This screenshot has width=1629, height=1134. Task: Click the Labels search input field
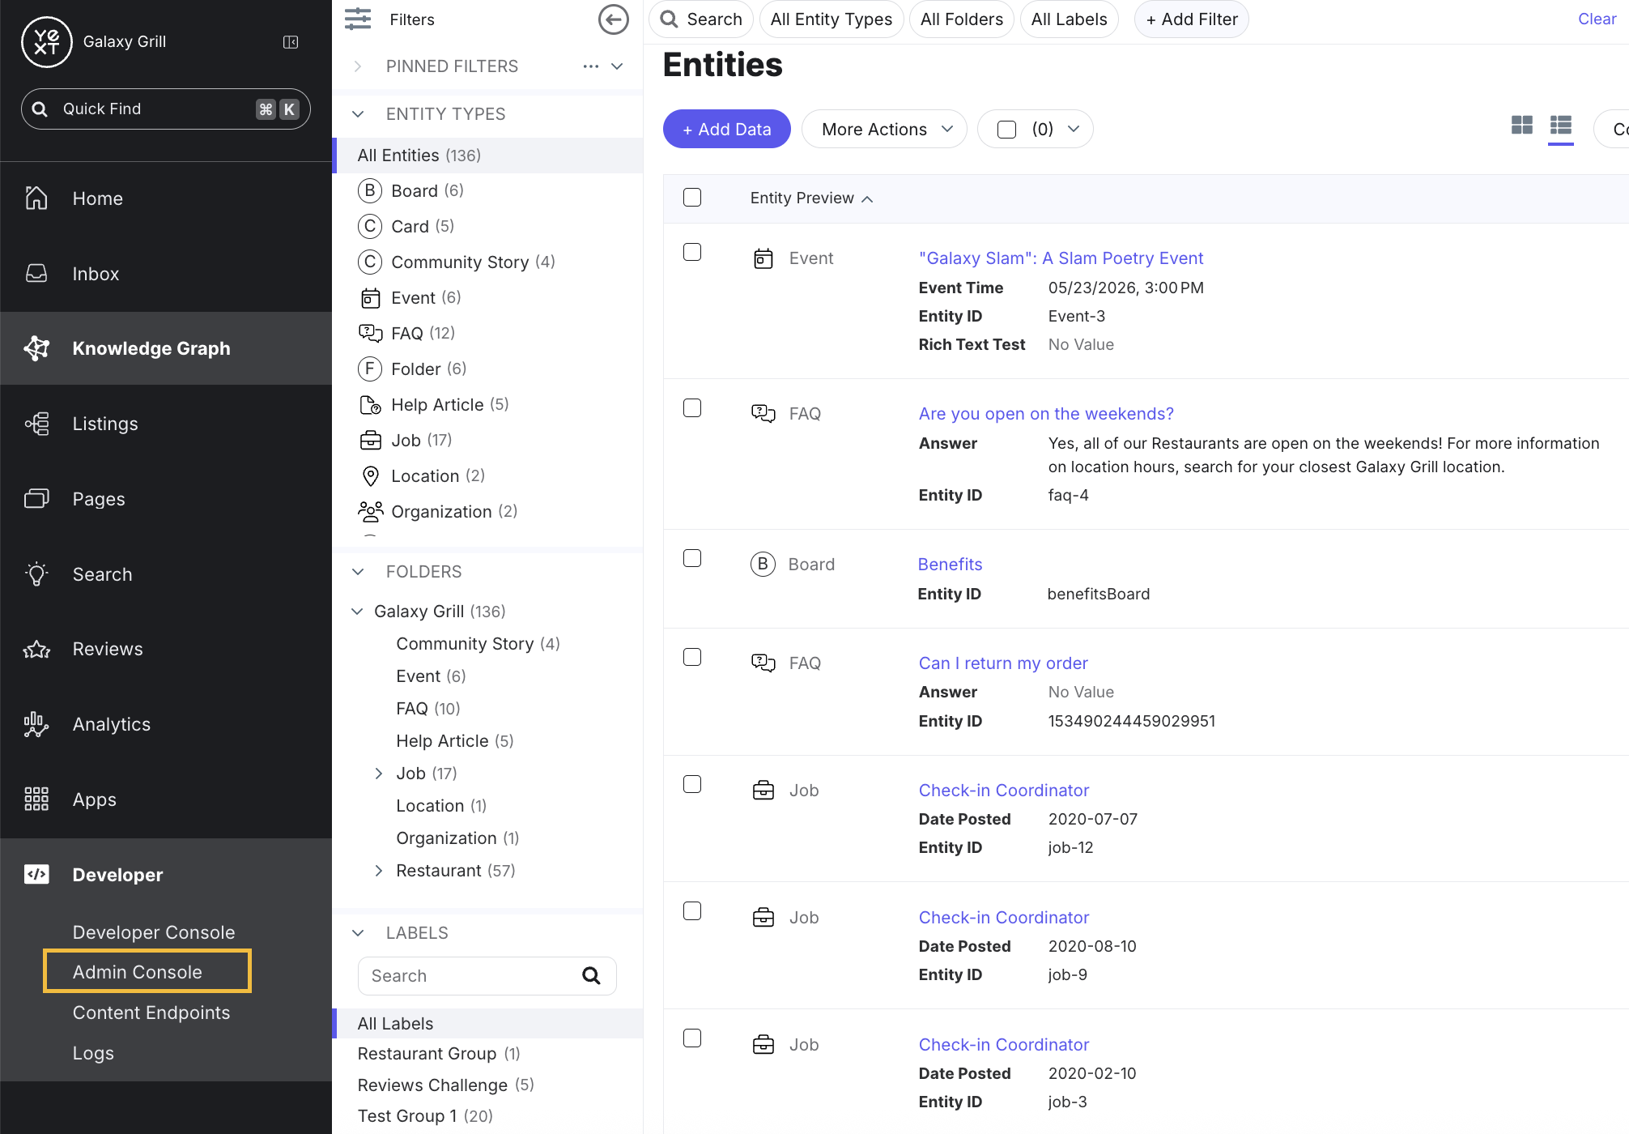[487, 975]
